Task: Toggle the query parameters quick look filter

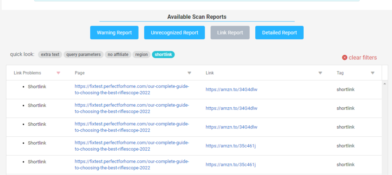Action: [83, 54]
